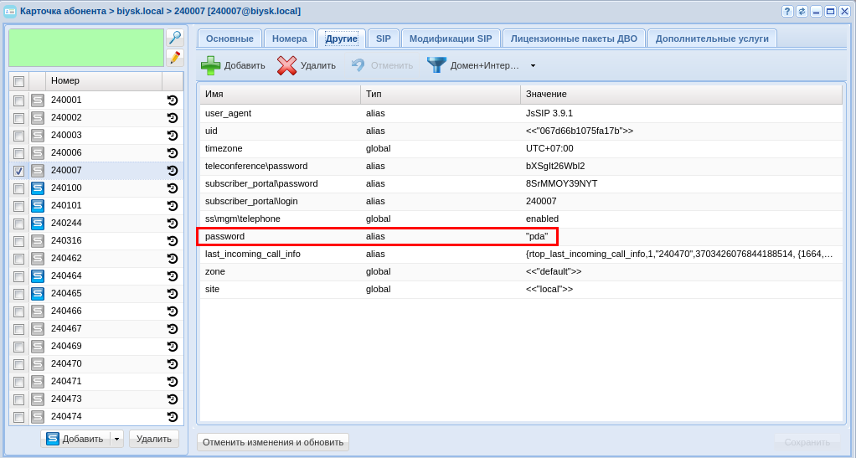Viewport: 856px width, 458px height.
Task: Click the history icon for 240244
Action: pyautogui.click(x=173, y=224)
